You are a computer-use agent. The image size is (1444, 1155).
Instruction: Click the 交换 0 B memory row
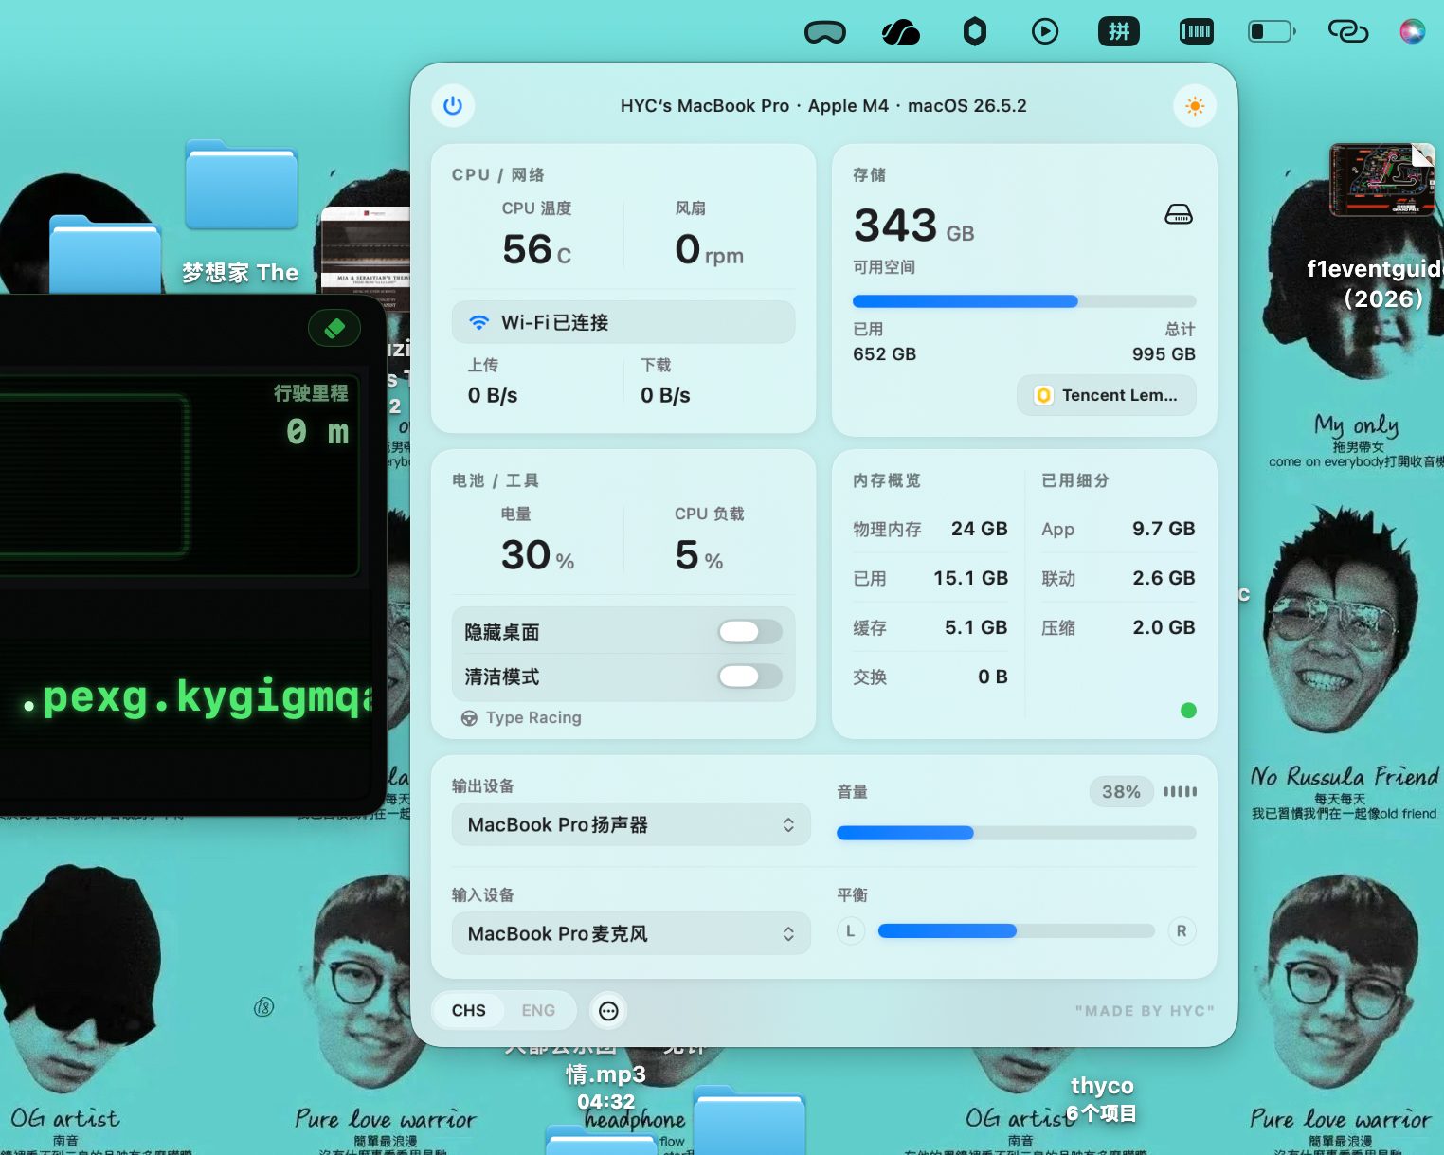click(x=930, y=677)
